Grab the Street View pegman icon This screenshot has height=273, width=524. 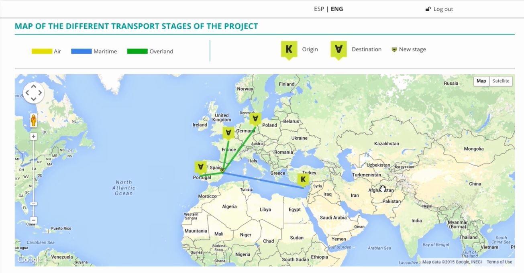click(33, 120)
